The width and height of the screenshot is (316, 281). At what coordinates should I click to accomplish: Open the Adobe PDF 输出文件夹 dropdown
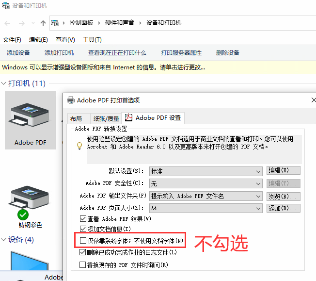point(206,196)
